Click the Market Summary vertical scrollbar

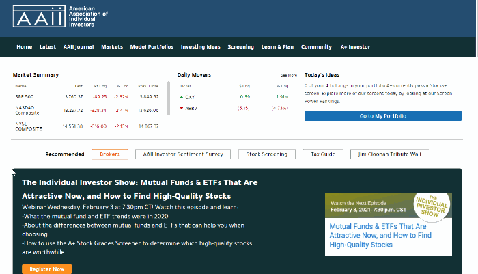(169, 98)
